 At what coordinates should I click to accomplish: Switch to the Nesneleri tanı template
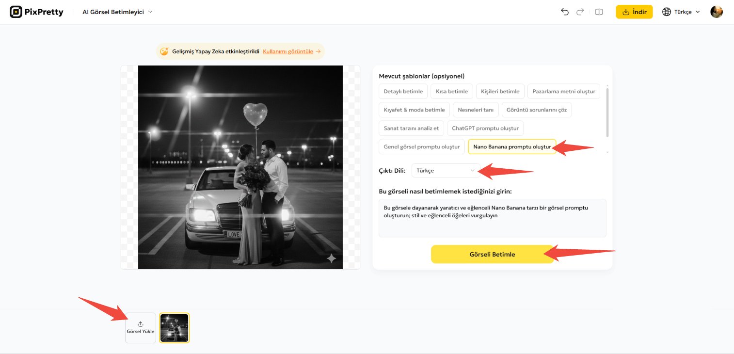click(x=476, y=110)
